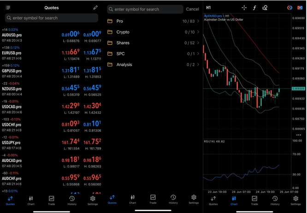Open the Quotes tab in the middle panel
The image size is (307, 213).
112,199
